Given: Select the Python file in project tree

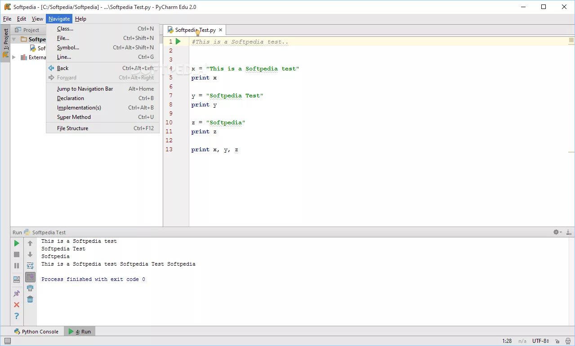Looking at the screenshot, I should pos(38,48).
